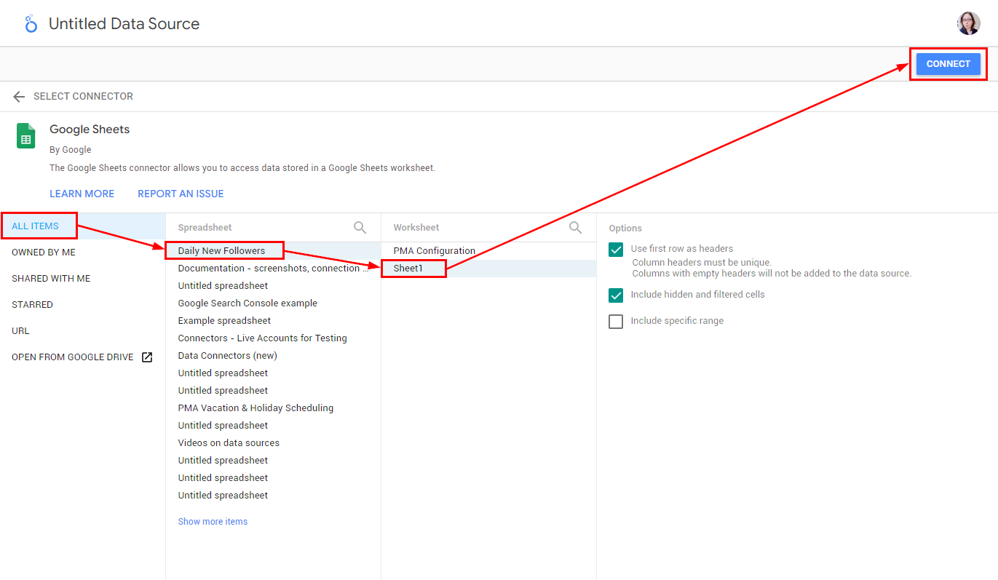Enable Include specific range checkbox
Viewport: 998px width, 580px height.
pos(616,322)
